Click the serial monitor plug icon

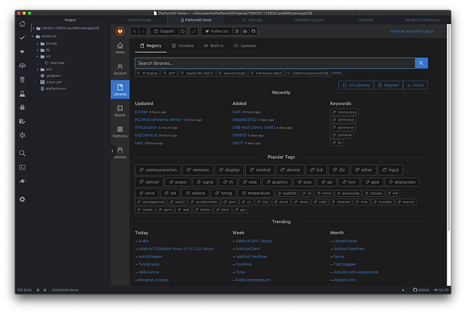pos(22,181)
